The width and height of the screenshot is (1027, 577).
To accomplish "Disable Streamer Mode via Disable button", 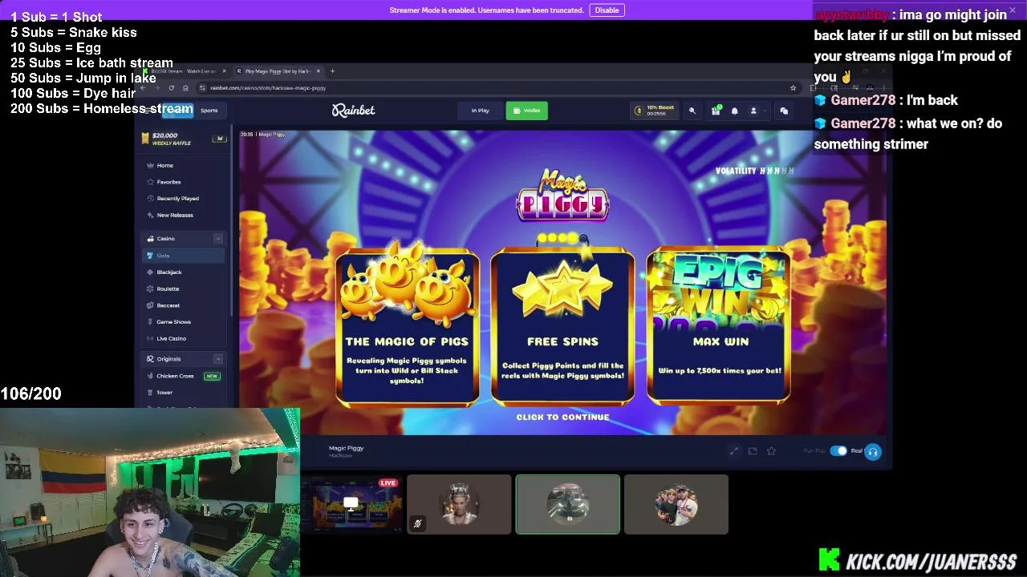I will [x=607, y=10].
